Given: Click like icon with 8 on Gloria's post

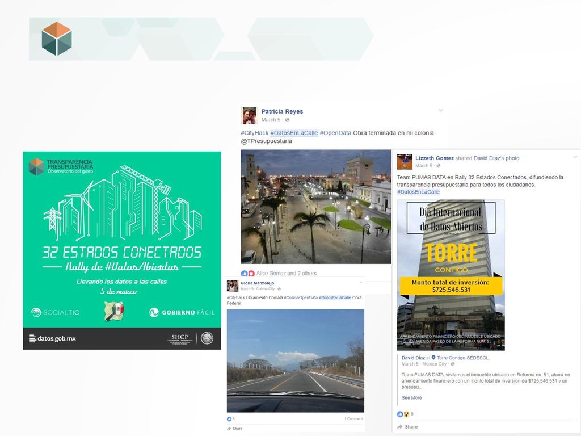Looking at the screenshot, I should tap(230, 419).
